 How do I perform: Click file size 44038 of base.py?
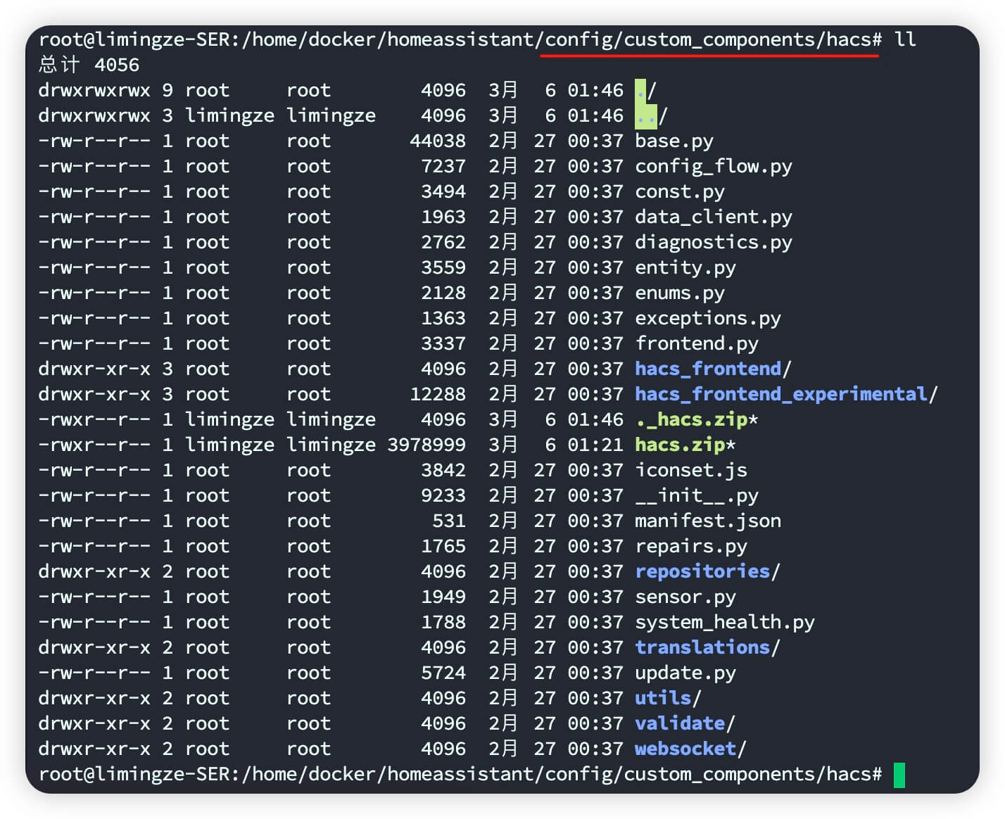[x=437, y=141]
